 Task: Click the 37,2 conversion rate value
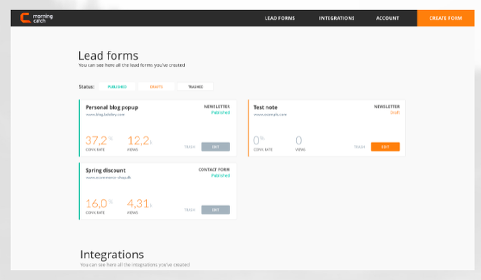[96, 140]
